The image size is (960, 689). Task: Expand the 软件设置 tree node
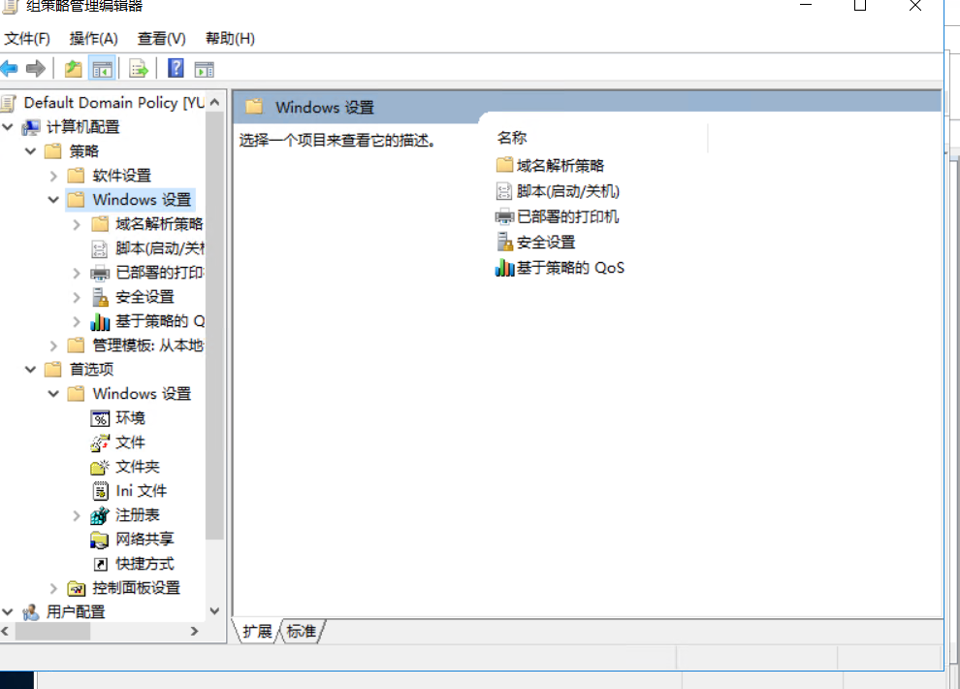pos(54,176)
